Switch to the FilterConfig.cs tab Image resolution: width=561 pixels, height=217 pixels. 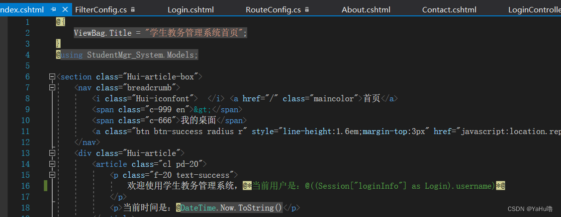(x=101, y=9)
